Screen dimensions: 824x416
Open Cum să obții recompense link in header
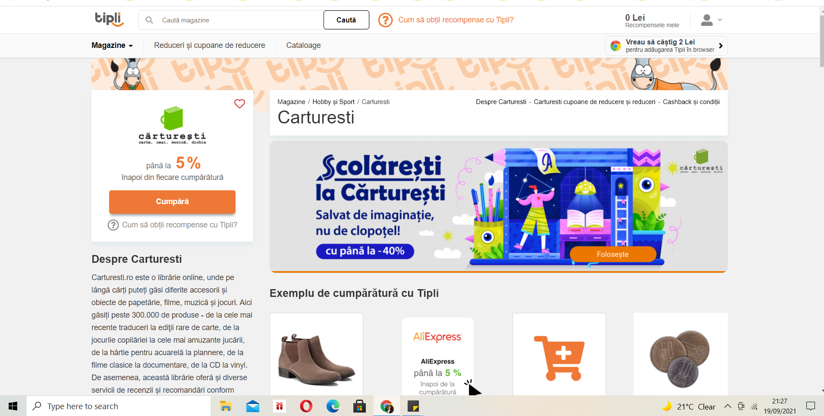456,20
